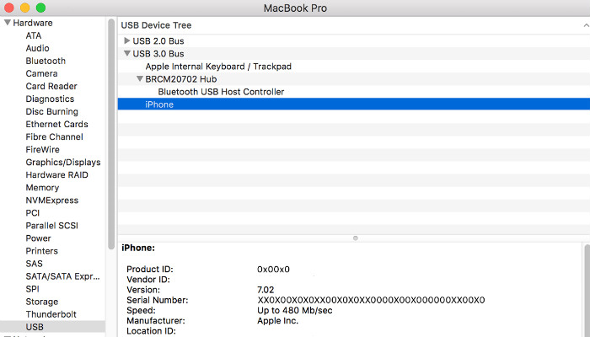Select the USB 2.0 Bus row label

click(158, 41)
